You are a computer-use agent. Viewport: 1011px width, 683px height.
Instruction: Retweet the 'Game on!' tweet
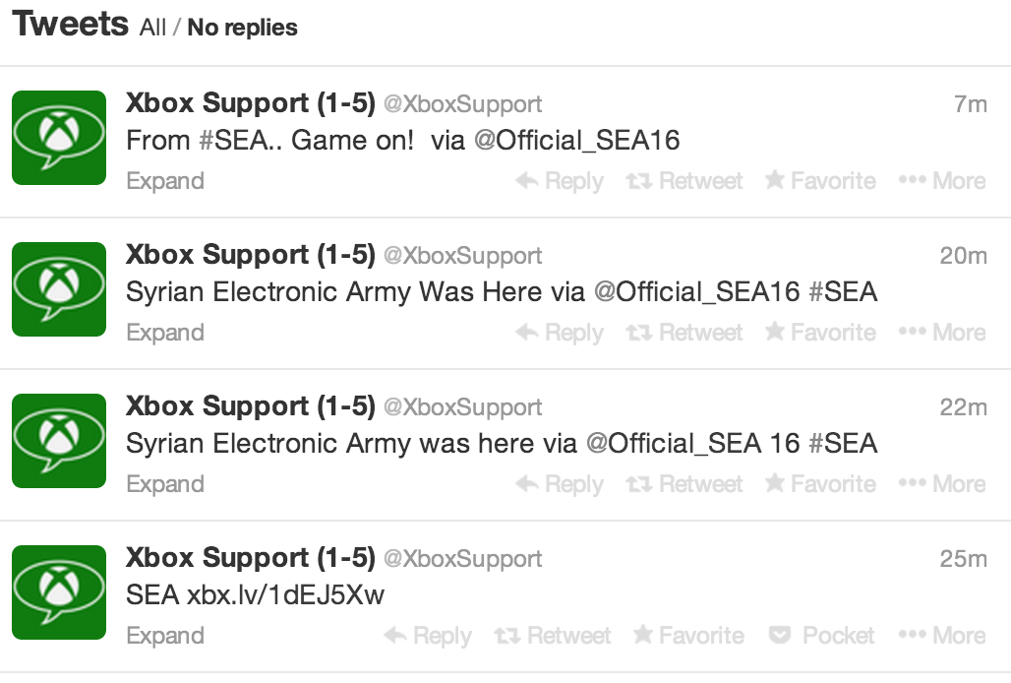(684, 181)
